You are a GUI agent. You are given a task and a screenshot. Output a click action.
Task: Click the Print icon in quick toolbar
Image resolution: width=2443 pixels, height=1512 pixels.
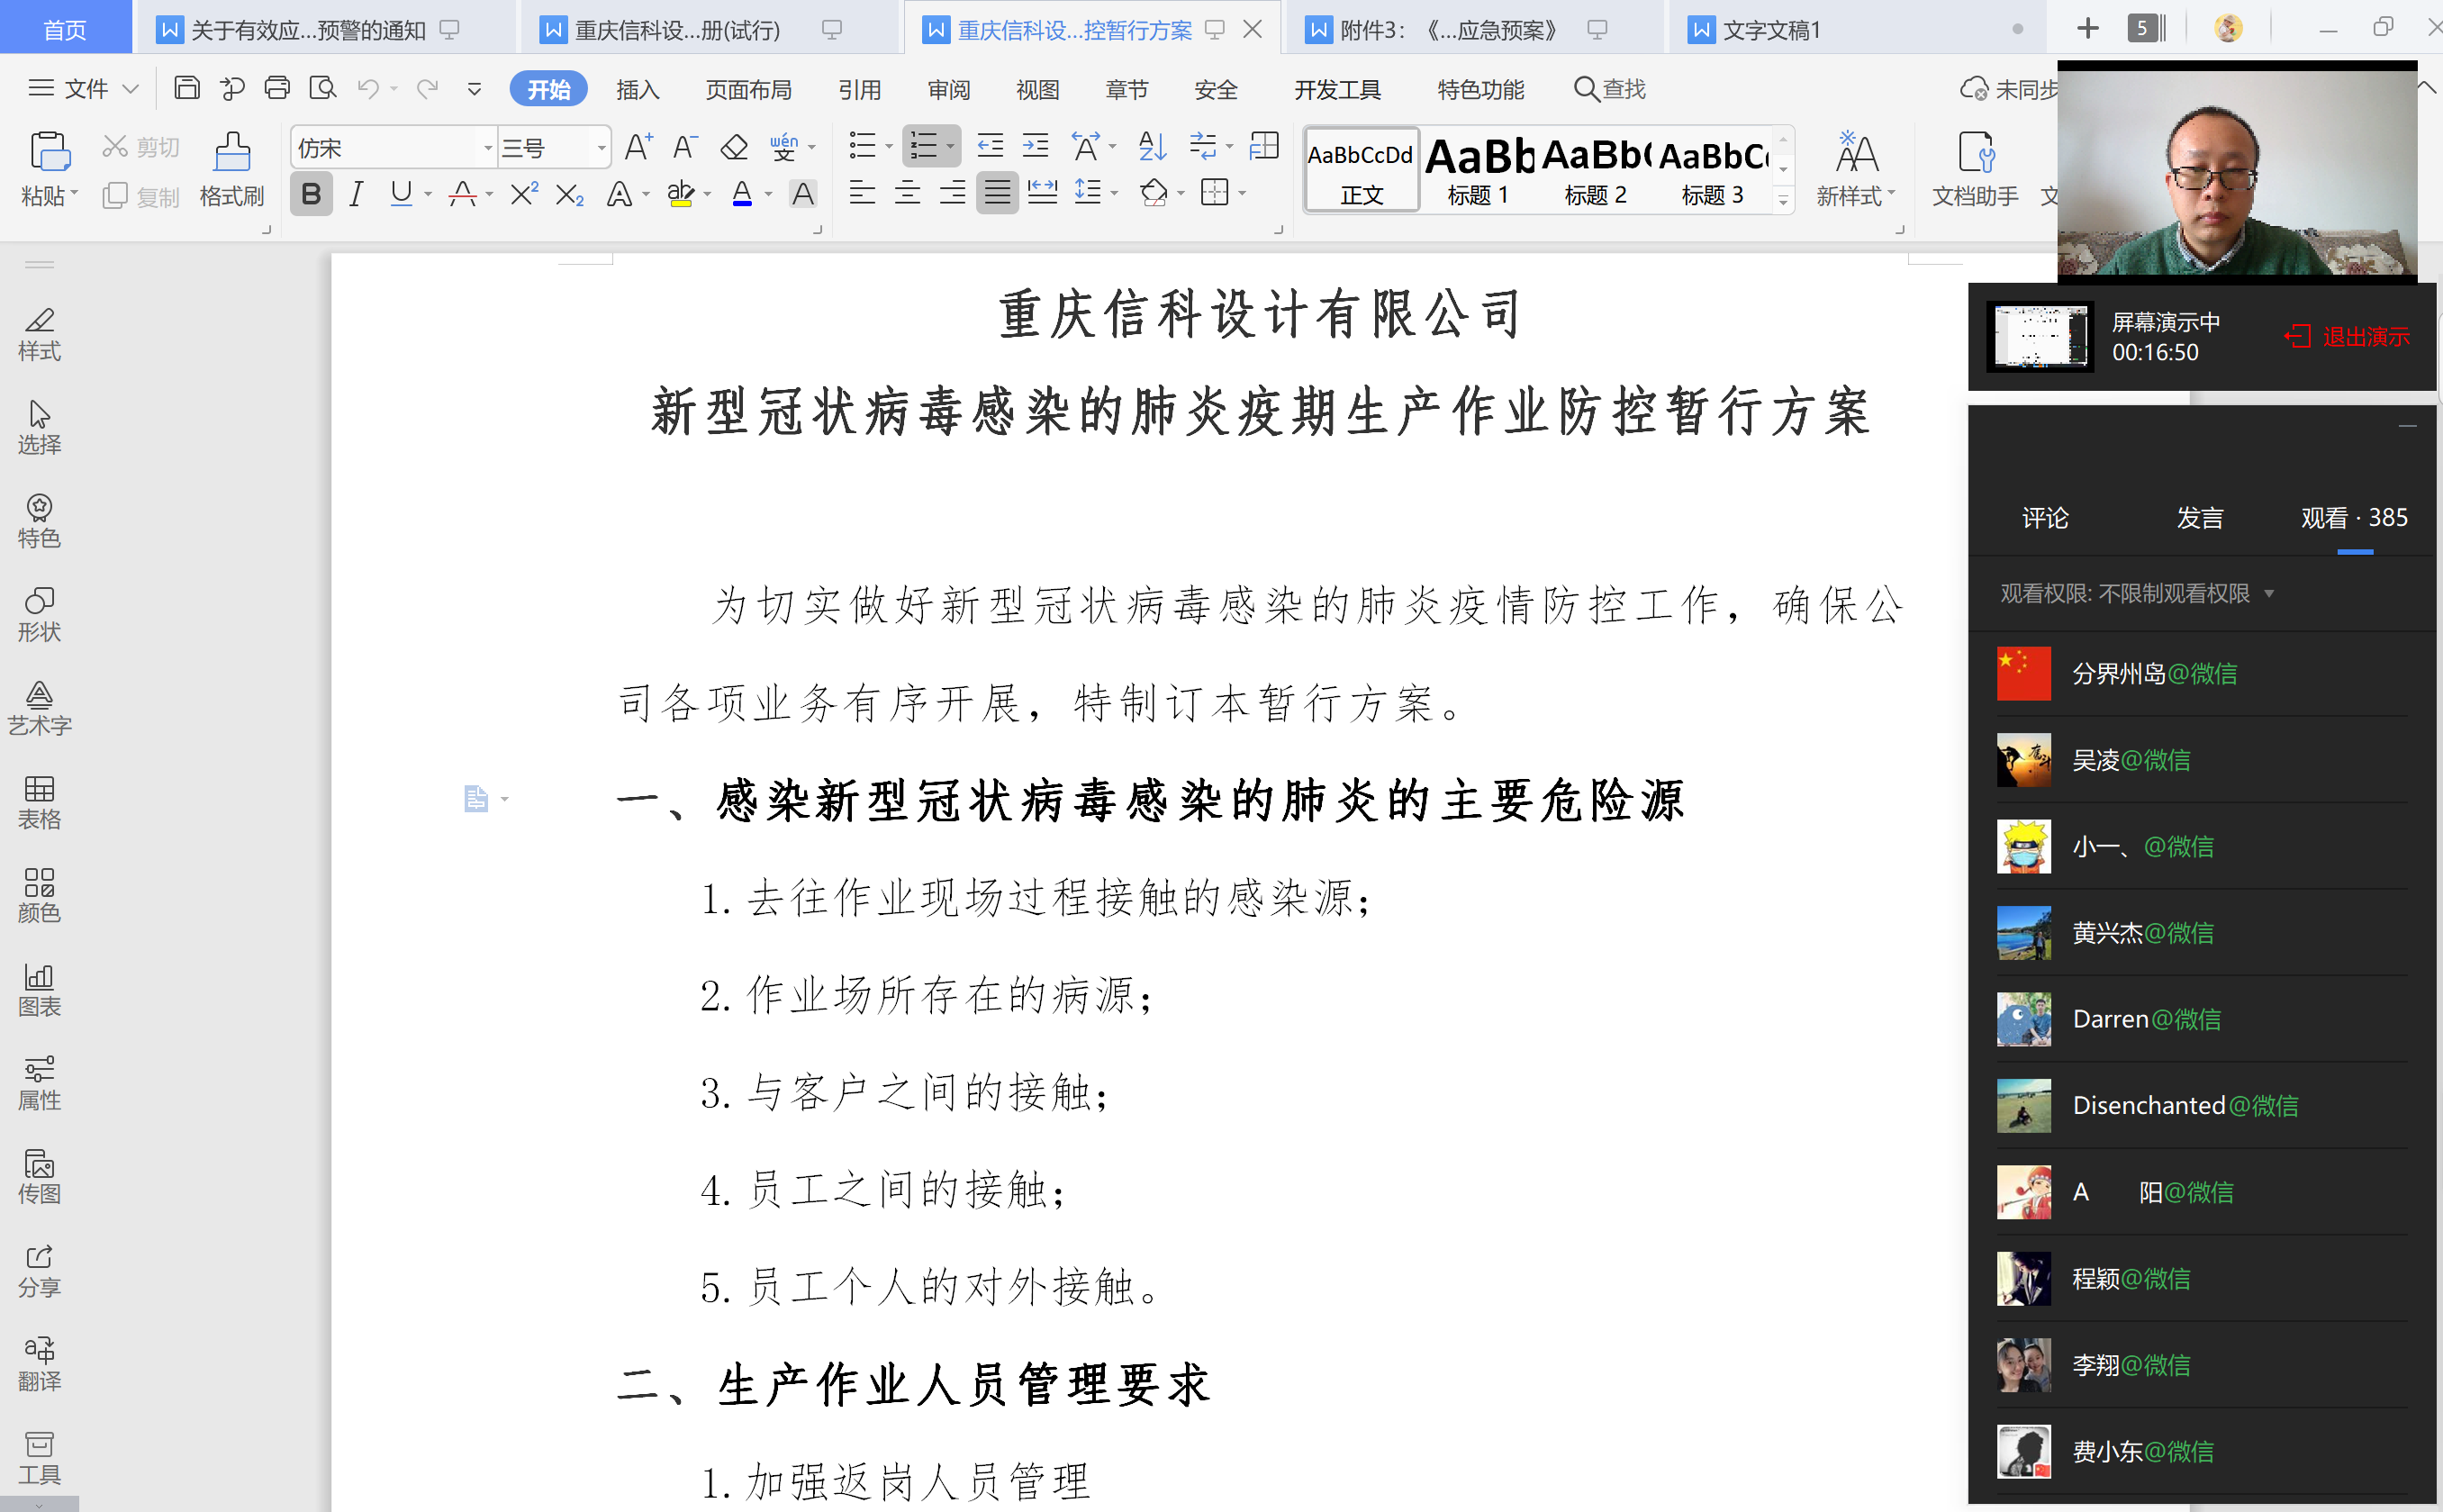click(x=277, y=88)
